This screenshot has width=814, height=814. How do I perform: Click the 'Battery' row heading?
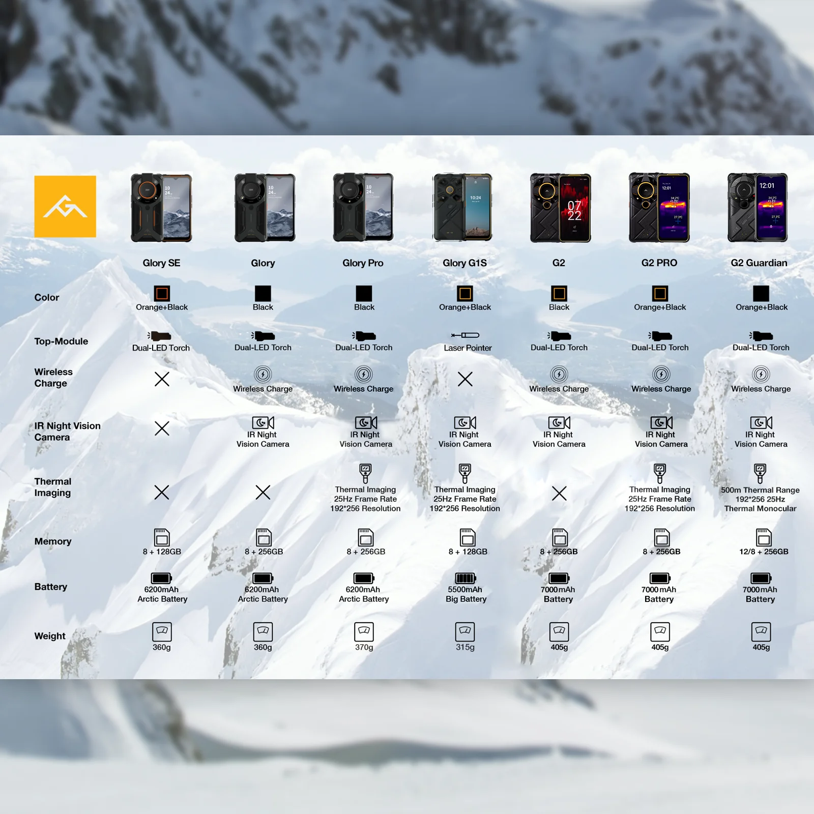tap(50, 587)
